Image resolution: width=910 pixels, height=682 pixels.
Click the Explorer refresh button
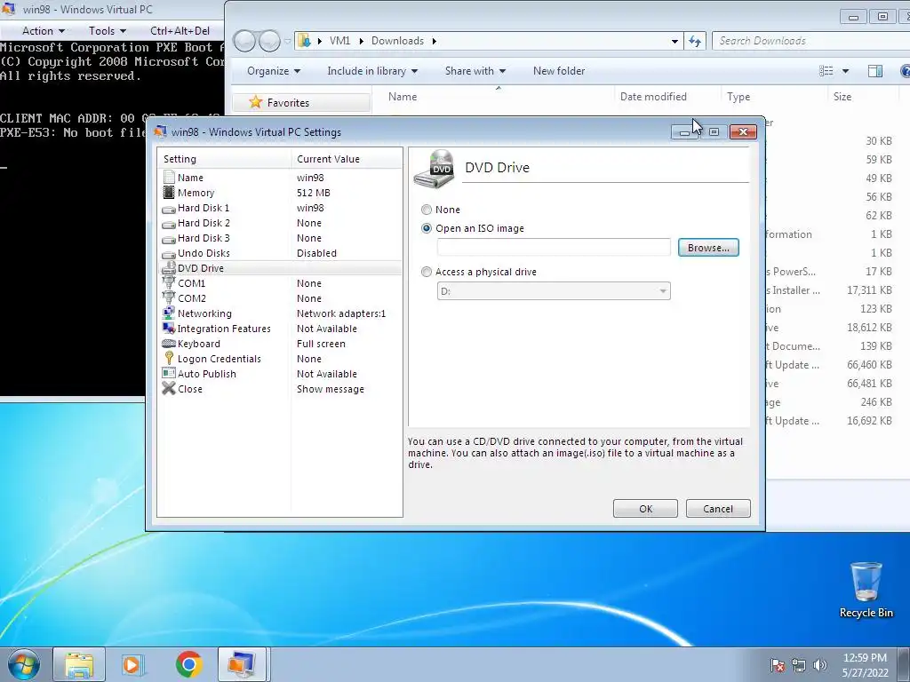(x=695, y=41)
